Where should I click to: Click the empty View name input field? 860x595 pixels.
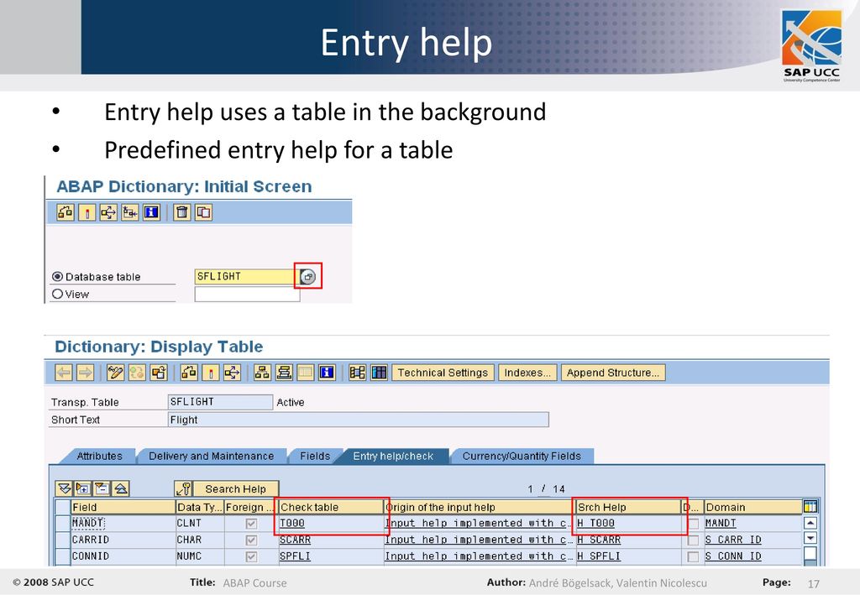(x=248, y=295)
